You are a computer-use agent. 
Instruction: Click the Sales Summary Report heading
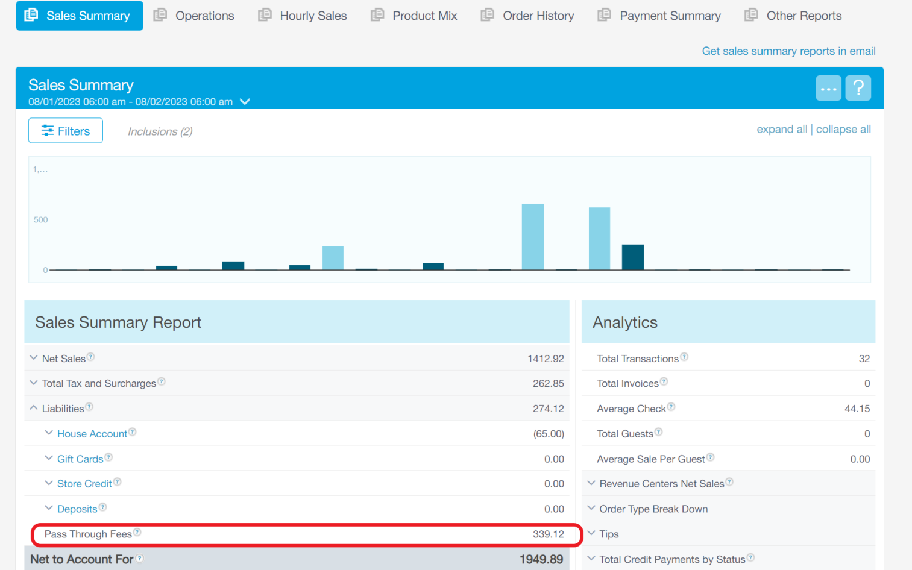tap(118, 322)
